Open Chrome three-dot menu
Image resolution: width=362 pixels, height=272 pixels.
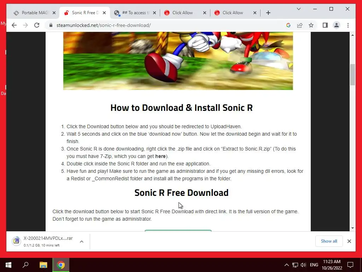(x=348, y=25)
